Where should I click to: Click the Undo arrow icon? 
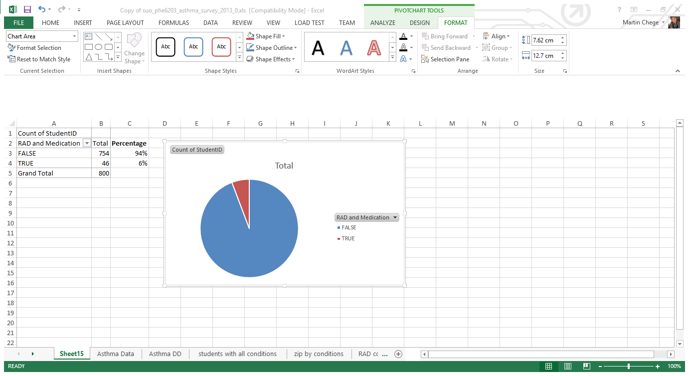click(42, 9)
